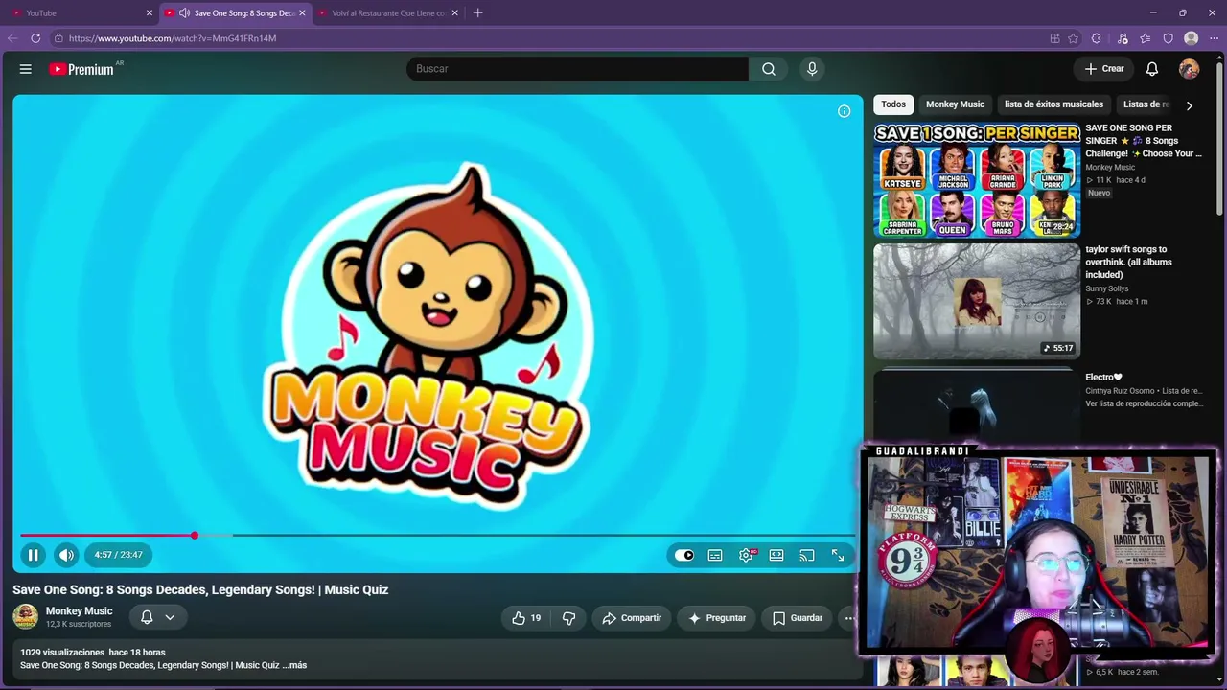Open the browser three-dot menu
The image size is (1227, 690).
pyautogui.click(x=1214, y=38)
